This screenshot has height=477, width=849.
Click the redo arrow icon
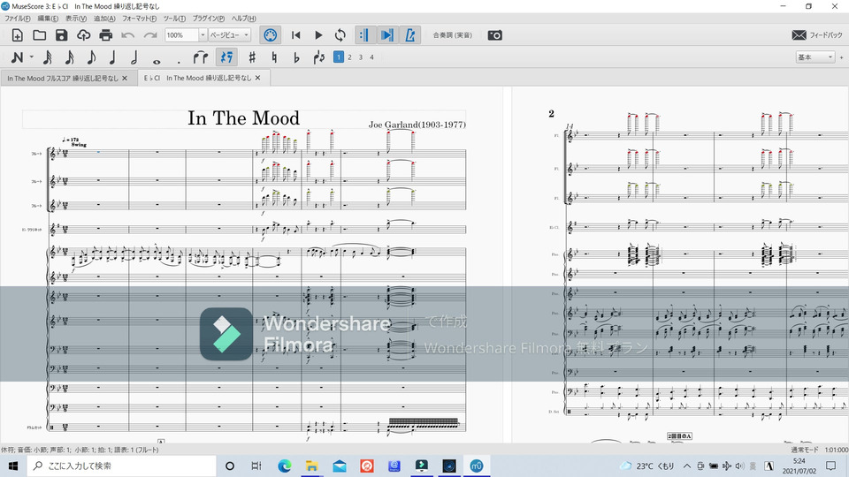coord(150,35)
